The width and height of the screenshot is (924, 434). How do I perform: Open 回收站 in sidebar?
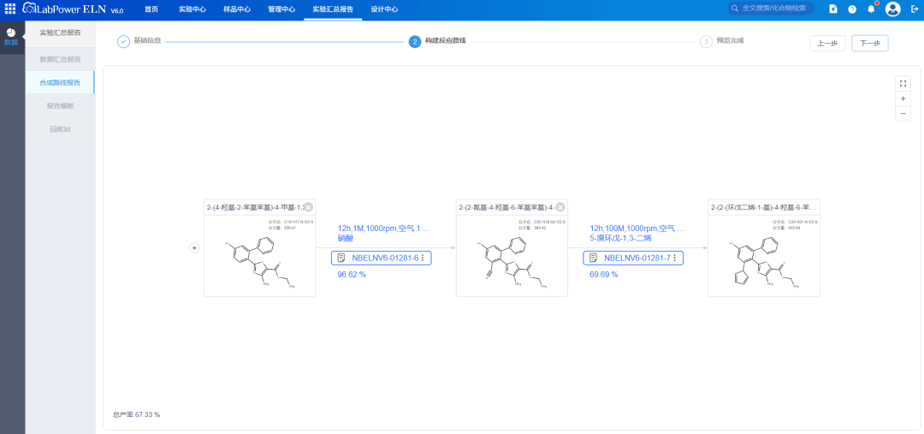[x=60, y=128]
